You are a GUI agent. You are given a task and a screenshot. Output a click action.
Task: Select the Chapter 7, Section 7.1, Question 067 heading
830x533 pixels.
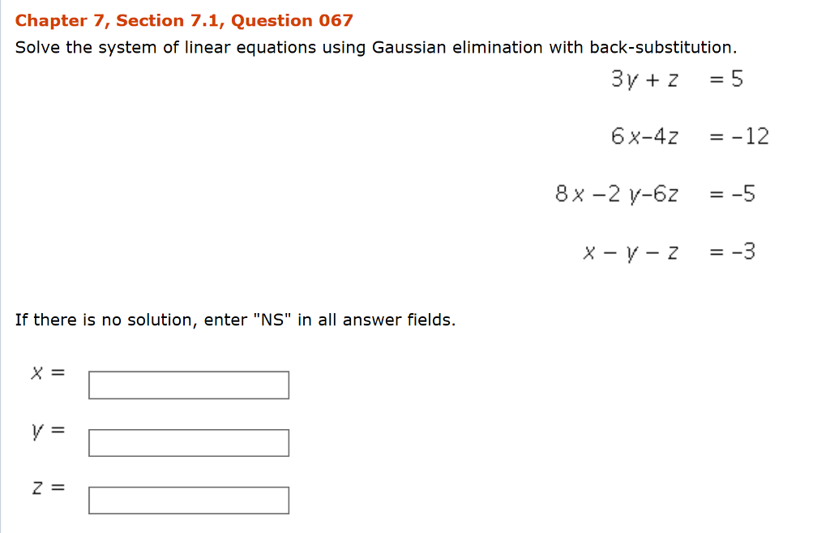coord(184,20)
